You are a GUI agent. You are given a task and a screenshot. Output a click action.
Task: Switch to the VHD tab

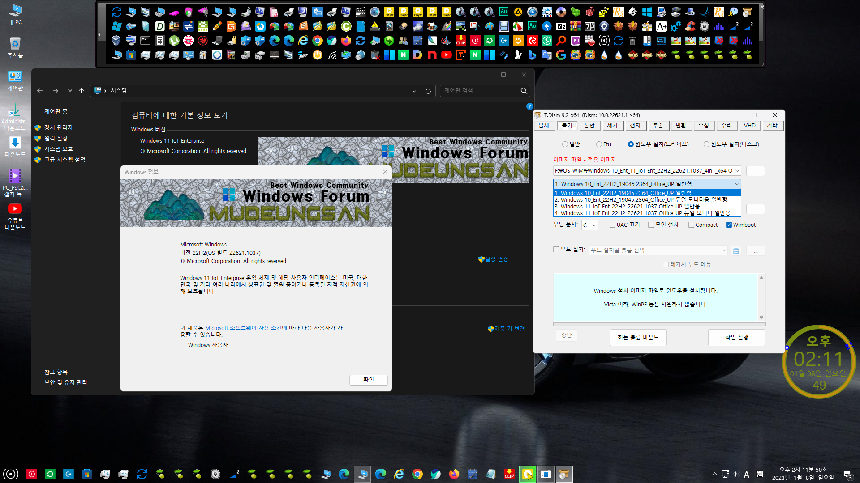[x=749, y=126]
